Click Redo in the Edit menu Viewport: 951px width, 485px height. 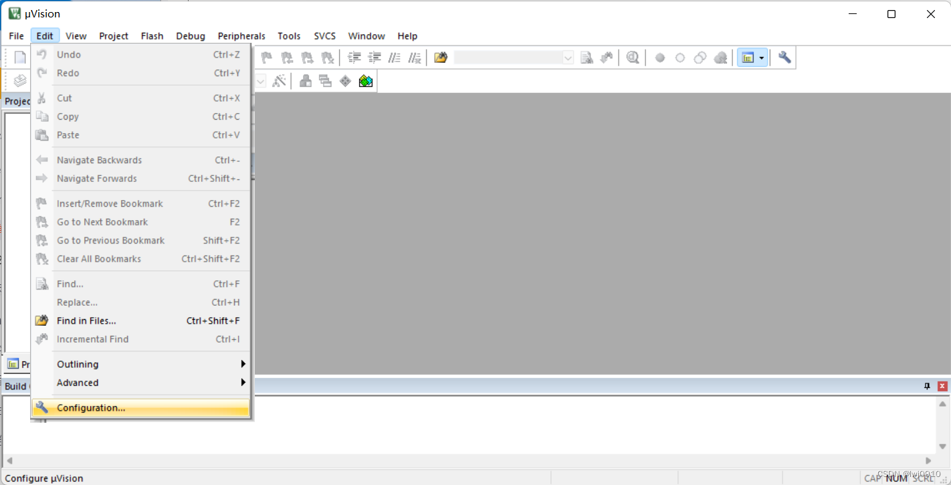pyautogui.click(x=140, y=73)
